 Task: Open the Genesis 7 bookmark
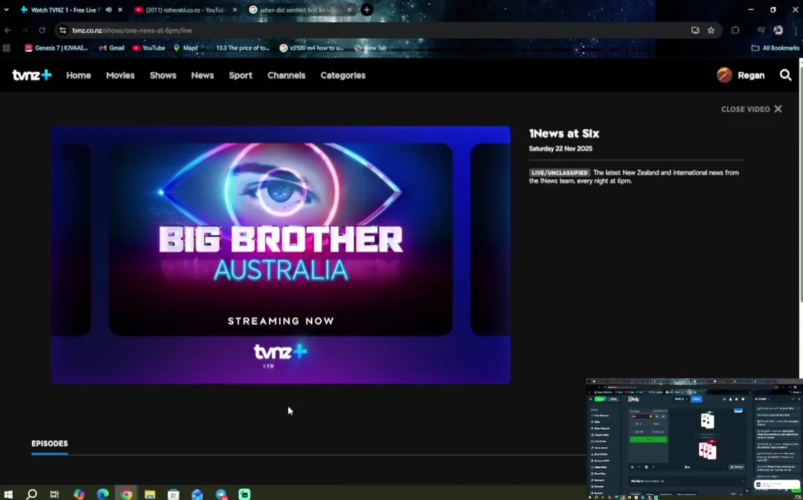point(56,48)
